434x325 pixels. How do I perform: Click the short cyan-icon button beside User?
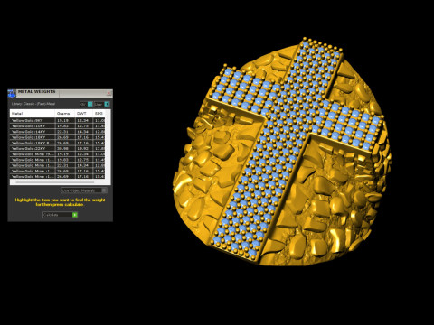(x=86, y=104)
